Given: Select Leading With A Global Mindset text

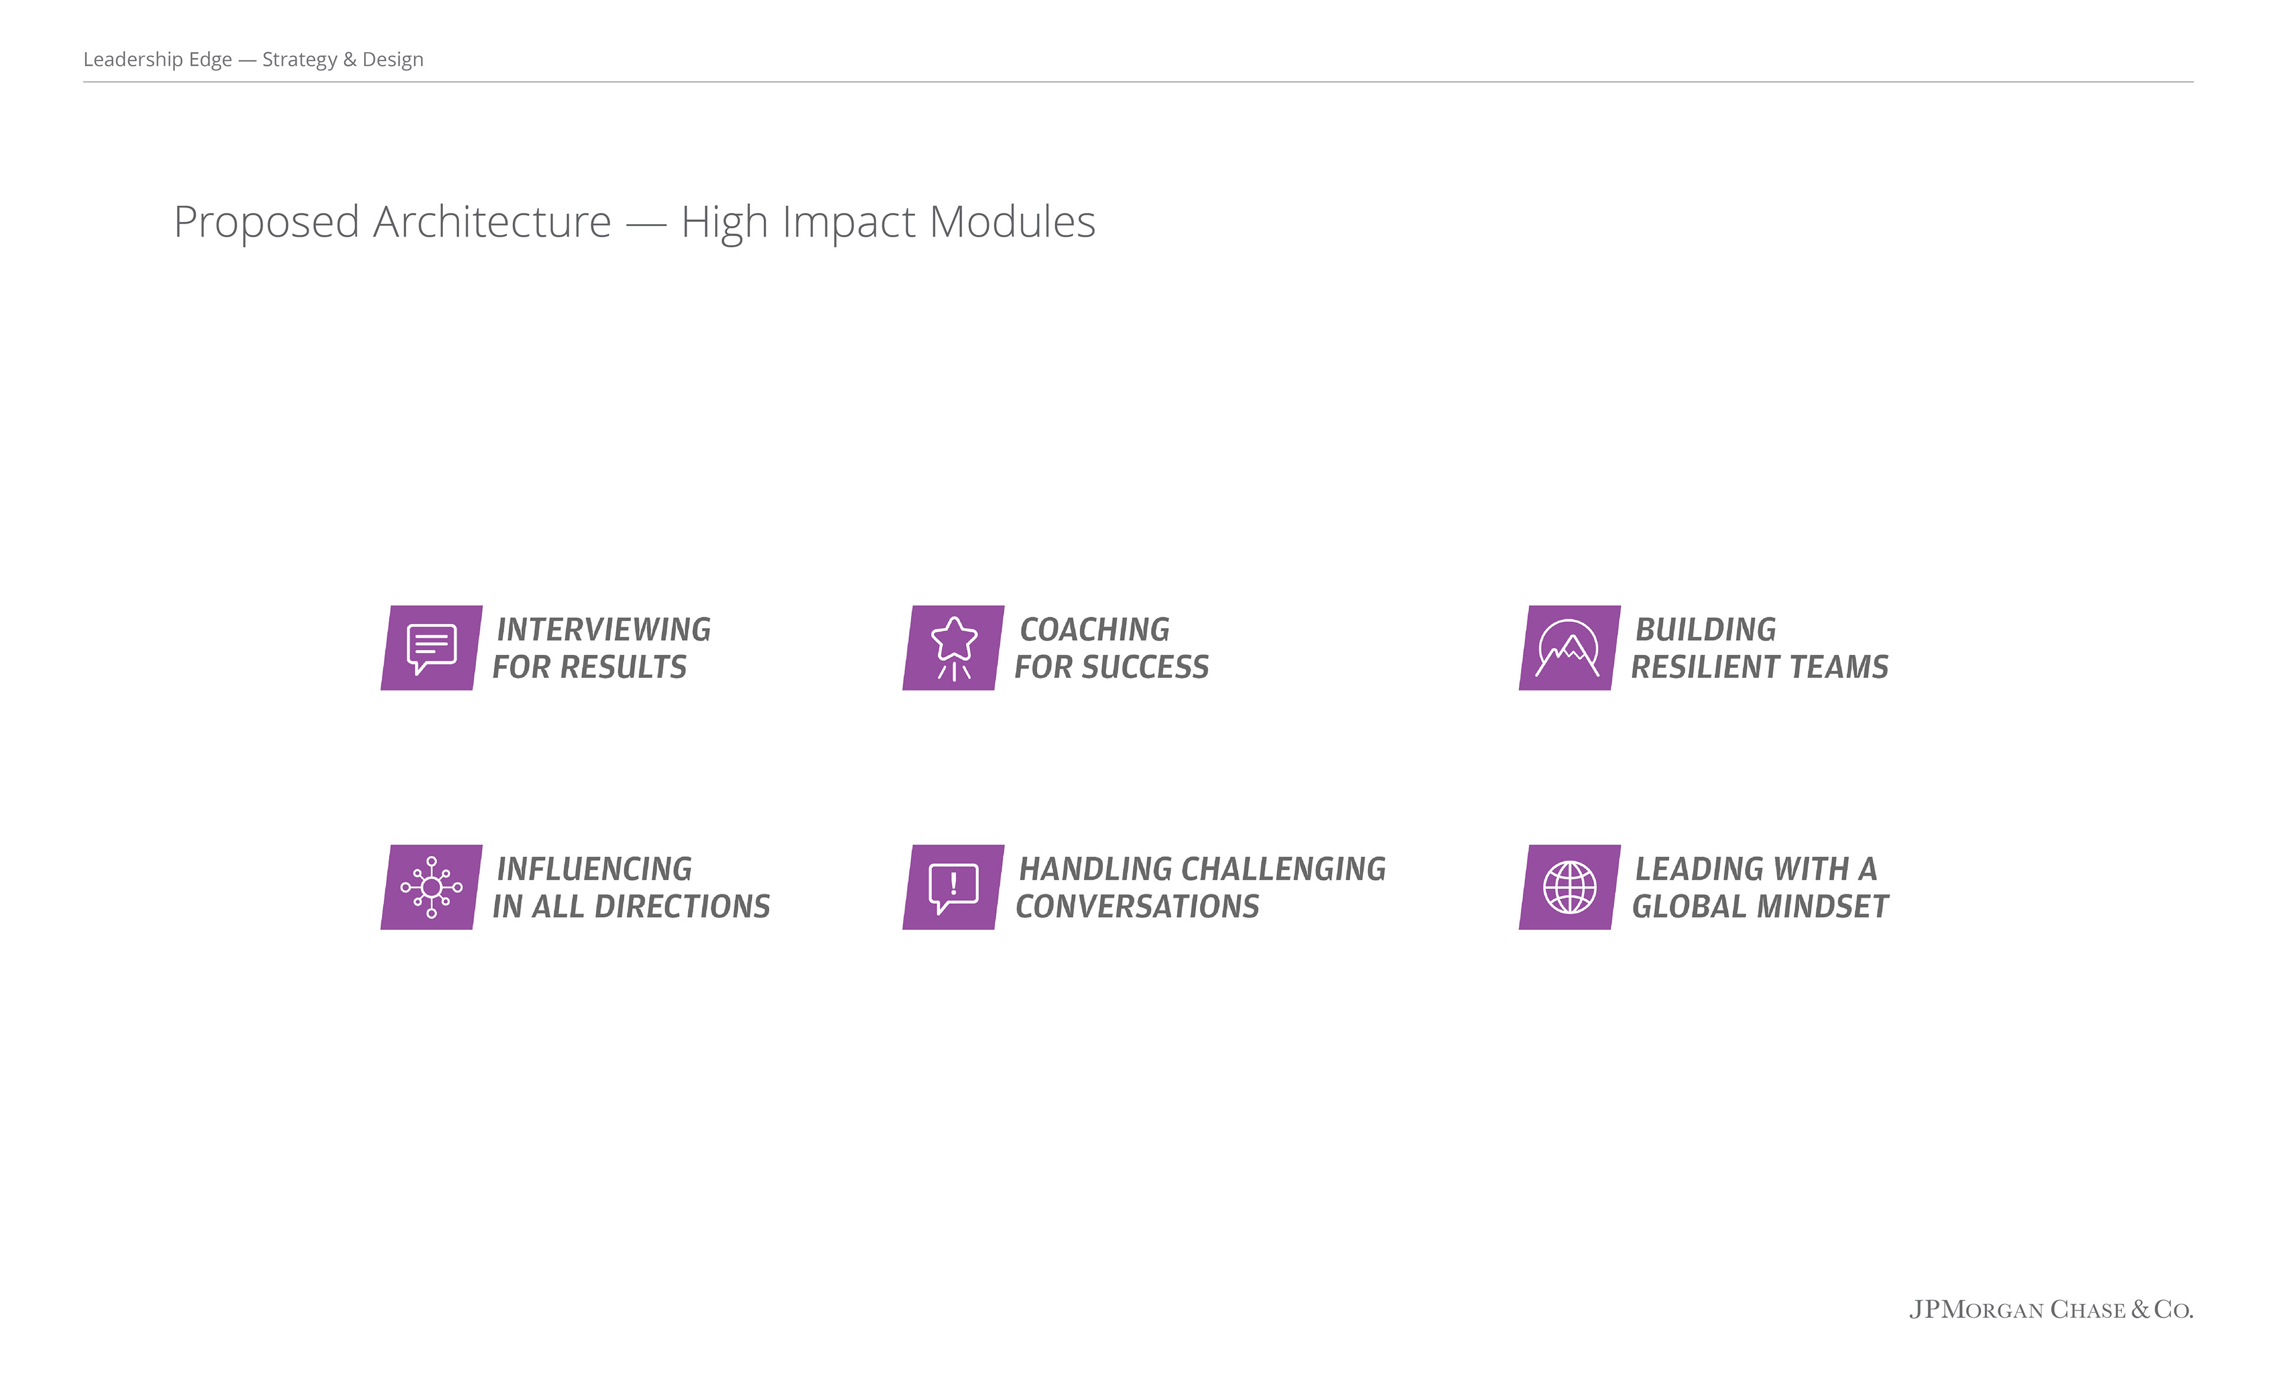Looking at the screenshot, I should click(x=1759, y=887).
